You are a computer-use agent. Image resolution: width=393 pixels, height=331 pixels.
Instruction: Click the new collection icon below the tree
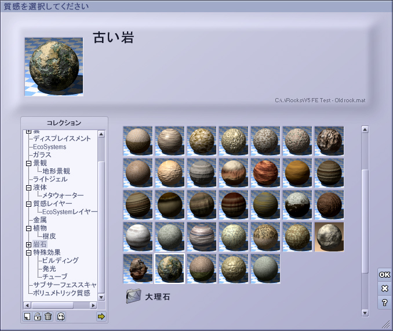[27, 316]
